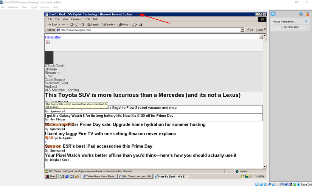
Task: Open ESR's iPad accessories article link
Action: coord(98,146)
